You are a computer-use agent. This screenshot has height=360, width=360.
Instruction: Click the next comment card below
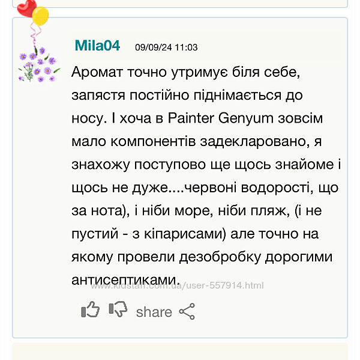pyautogui.click(x=180, y=351)
